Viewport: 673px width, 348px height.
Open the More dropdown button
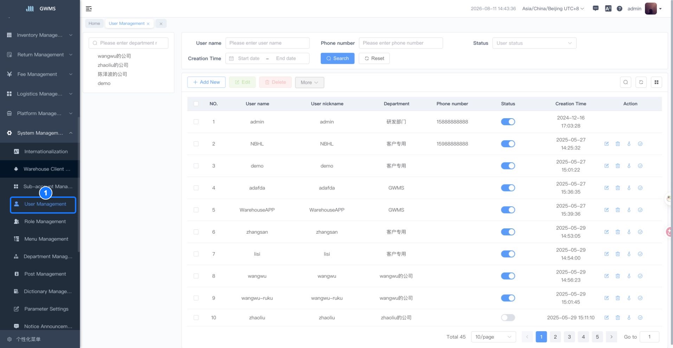pyautogui.click(x=309, y=82)
